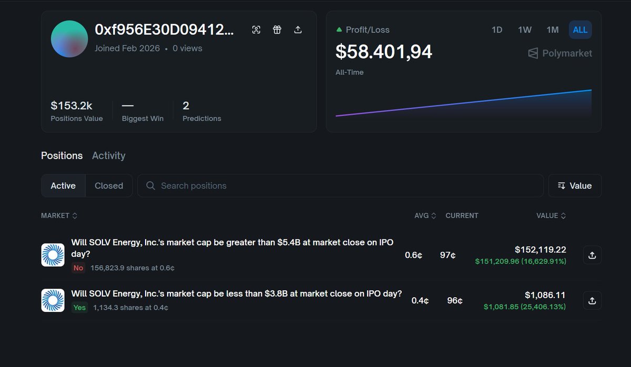
Task: Open SOLV Energy less than $3.8B market
Action: coord(237,293)
